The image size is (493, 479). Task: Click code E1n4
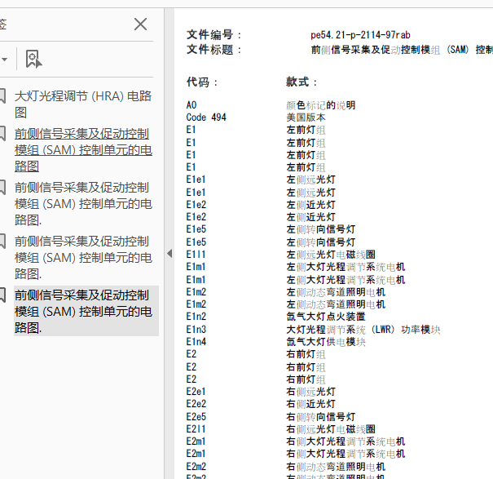(x=196, y=342)
